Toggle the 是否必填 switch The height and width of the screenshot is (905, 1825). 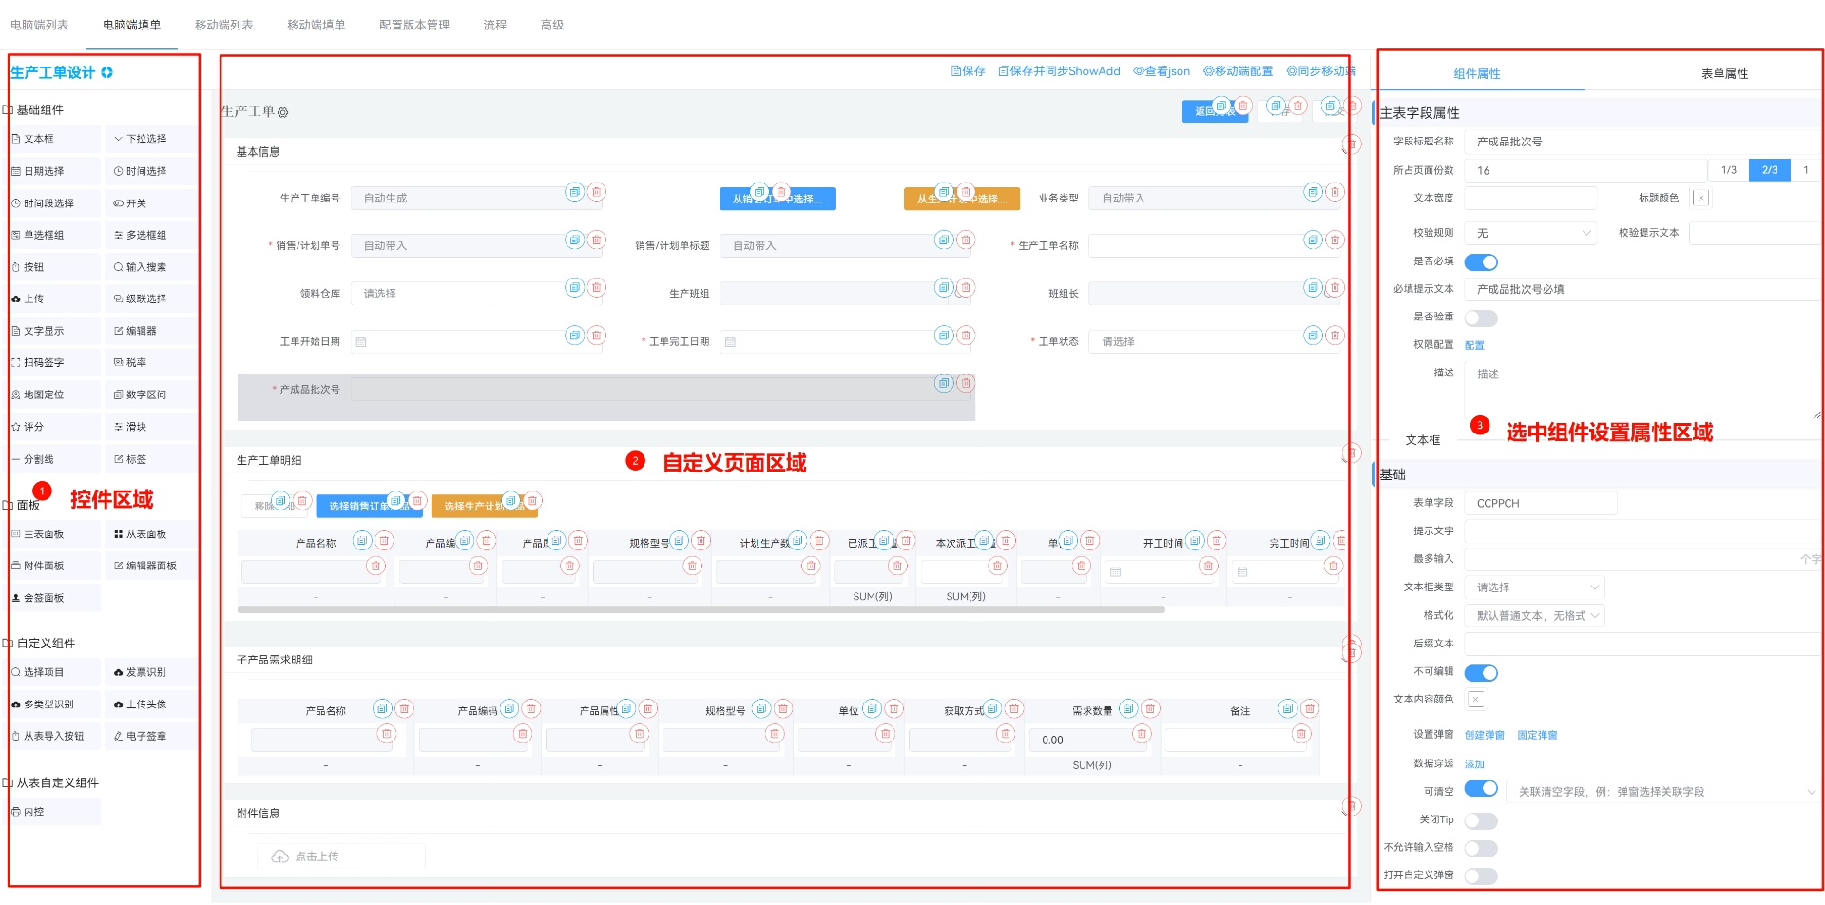click(1480, 262)
